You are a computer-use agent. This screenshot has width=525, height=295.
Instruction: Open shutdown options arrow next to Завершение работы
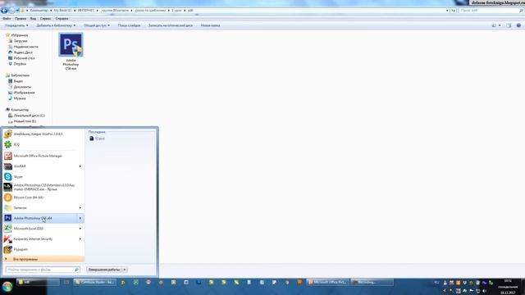[125, 270]
